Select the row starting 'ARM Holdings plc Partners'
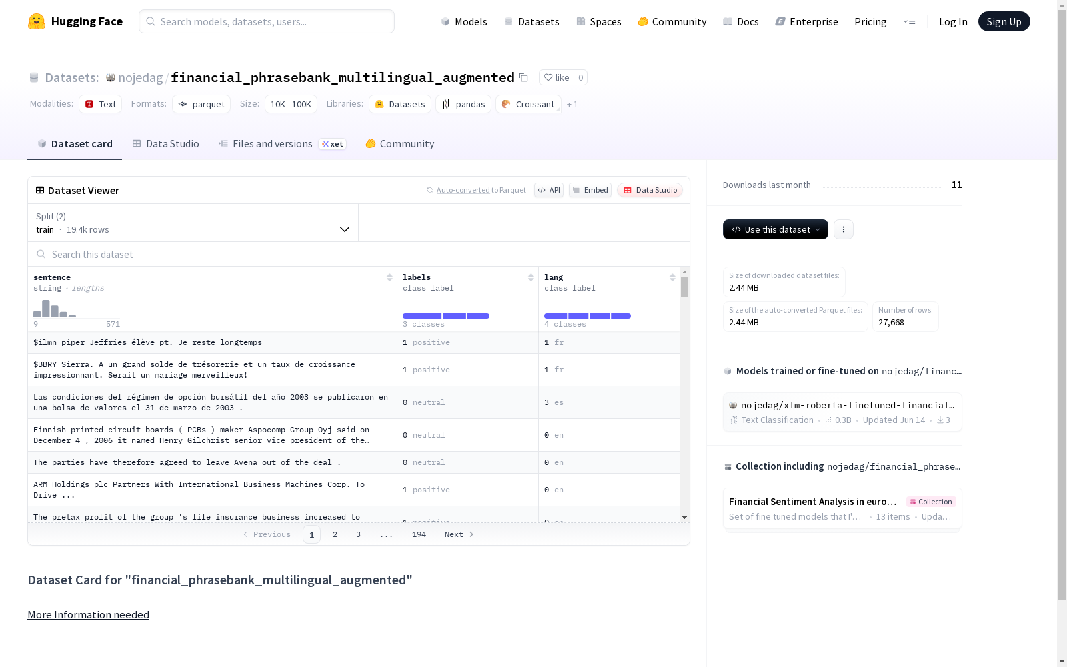This screenshot has width=1067, height=667. [353, 490]
